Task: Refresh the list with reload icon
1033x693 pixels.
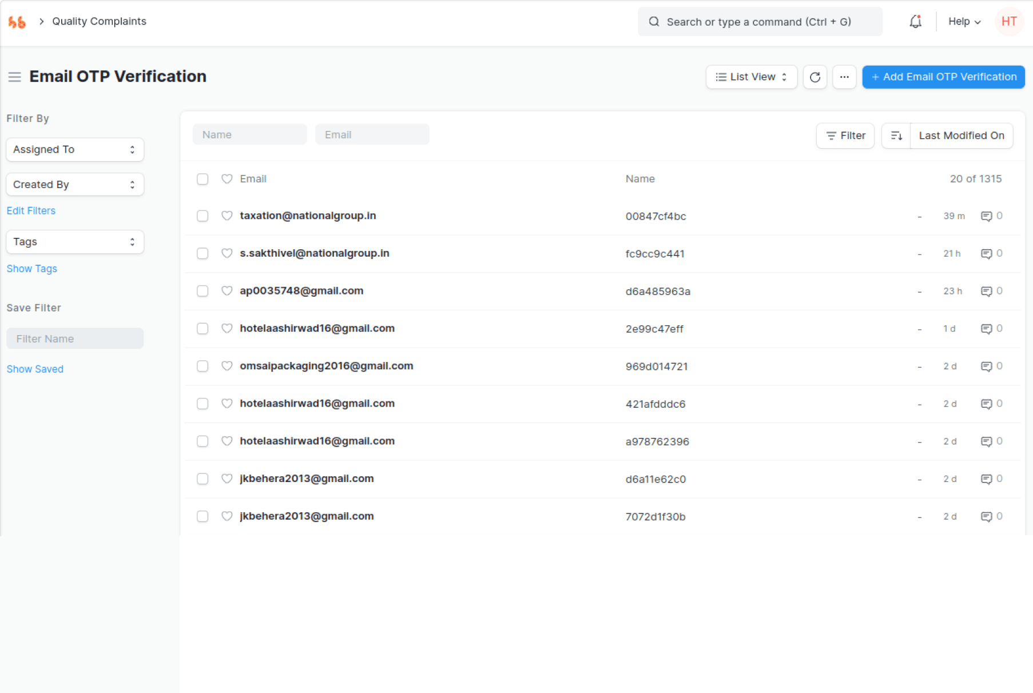Action: pyautogui.click(x=815, y=77)
